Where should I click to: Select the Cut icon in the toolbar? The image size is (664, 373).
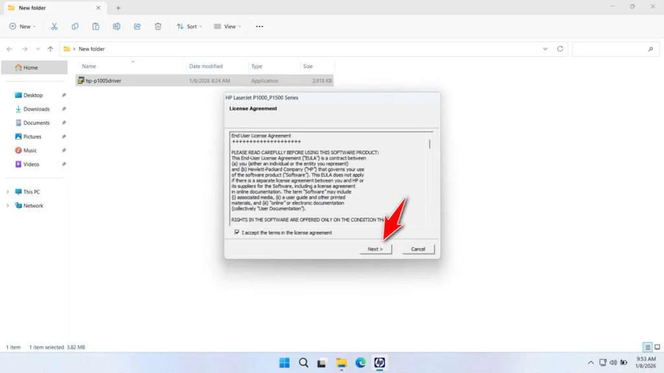[54, 26]
